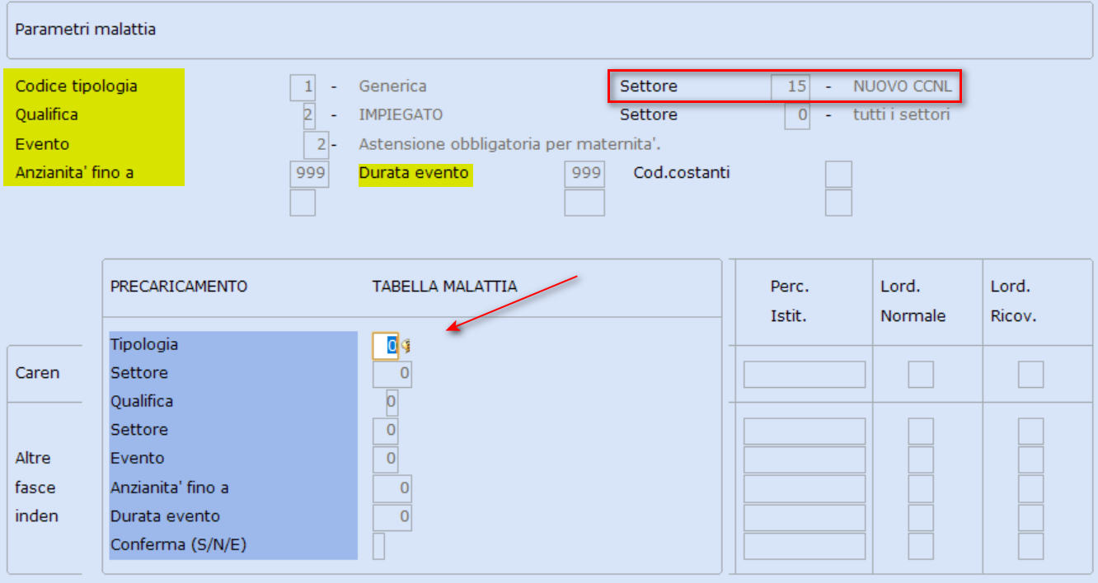This screenshot has height=583, width=1098.
Task: Select the Evento field in Precaricamento panel
Action: tap(386, 459)
